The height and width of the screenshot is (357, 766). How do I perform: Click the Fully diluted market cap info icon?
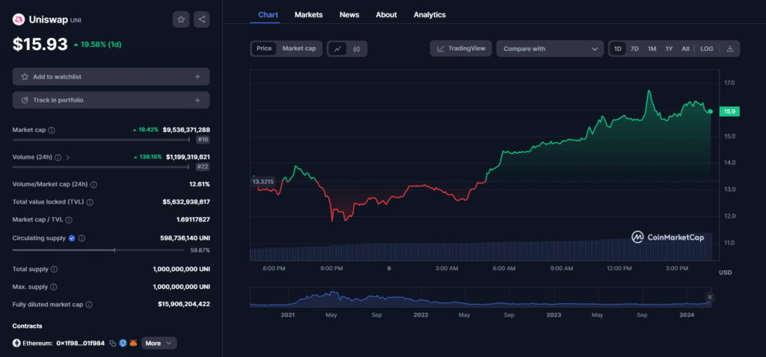[x=89, y=305]
